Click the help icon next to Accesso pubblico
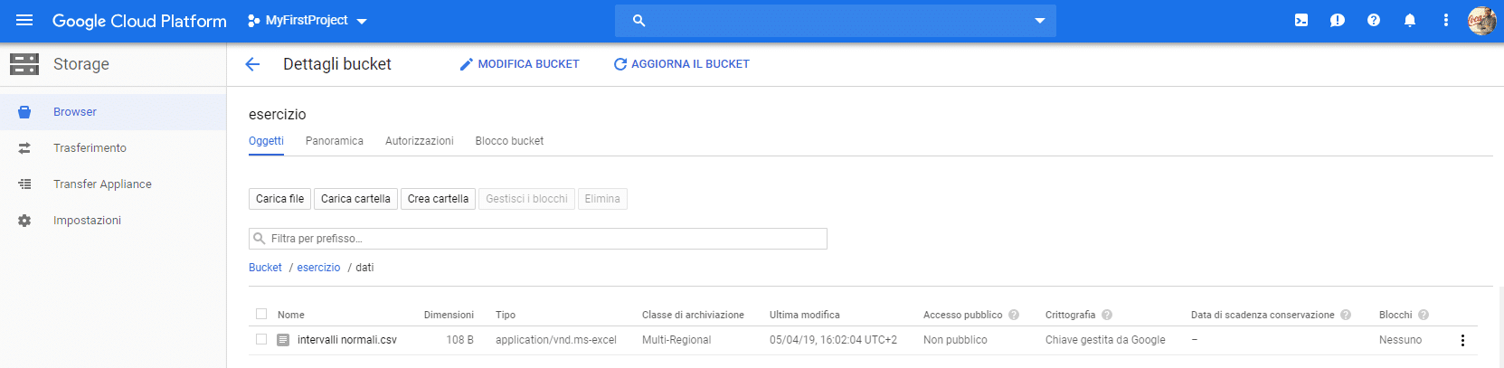The height and width of the screenshot is (368, 1504). (x=1014, y=315)
